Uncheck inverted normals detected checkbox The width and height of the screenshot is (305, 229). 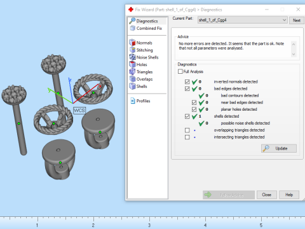tap(187, 81)
